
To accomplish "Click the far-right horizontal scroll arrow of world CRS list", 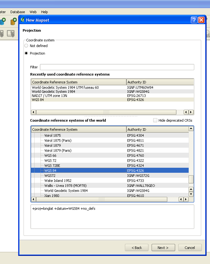I will 186,199.
